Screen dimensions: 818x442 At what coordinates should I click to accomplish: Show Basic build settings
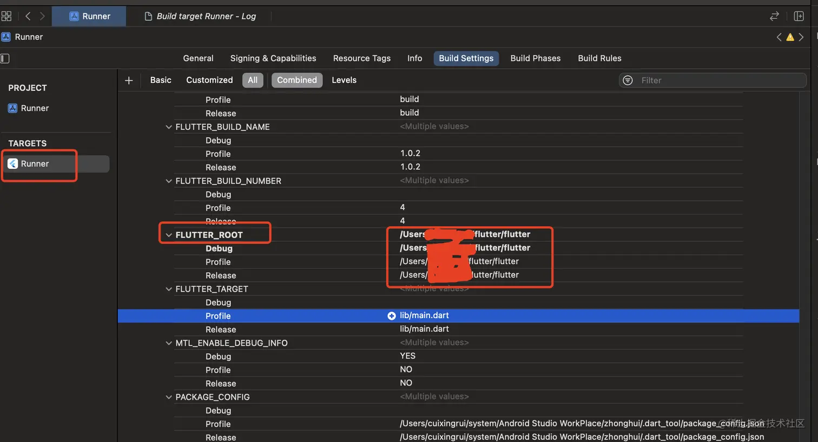[x=161, y=80]
